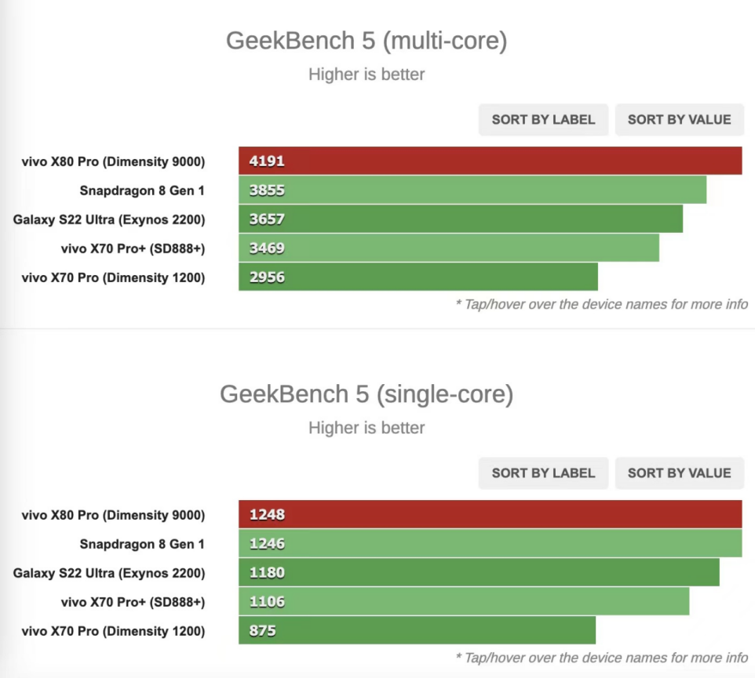Click the 3855 Snapdragon score bar
This screenshot has width=755, height=678.
pos(472,190)
